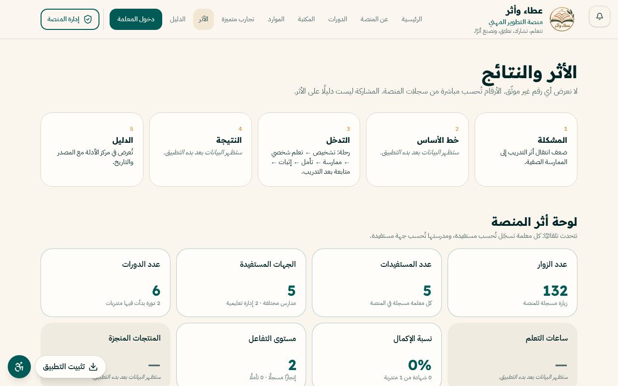The width and height of the screenshot is (618, 386).
Task: Click the text زيارة مسجلة للمنصة
Action: [545, 303]
